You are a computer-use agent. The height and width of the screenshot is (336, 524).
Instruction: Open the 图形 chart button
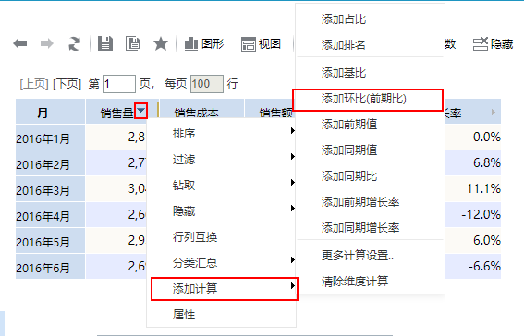coord(204,43)
